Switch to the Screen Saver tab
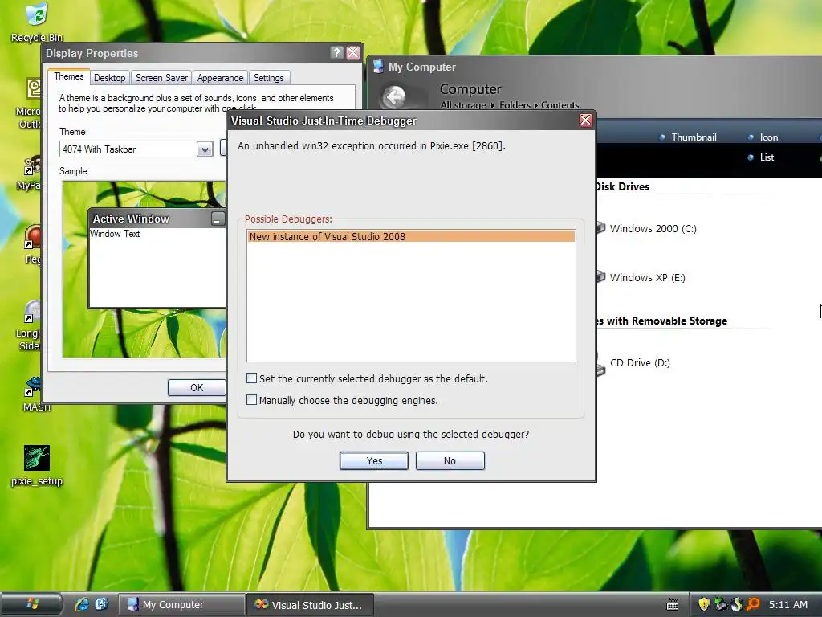The width and height of the screenshot is (822, 617). tap(161, 78)
